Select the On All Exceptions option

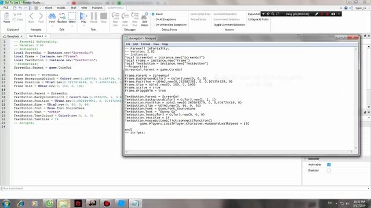[x=163, y=19]
